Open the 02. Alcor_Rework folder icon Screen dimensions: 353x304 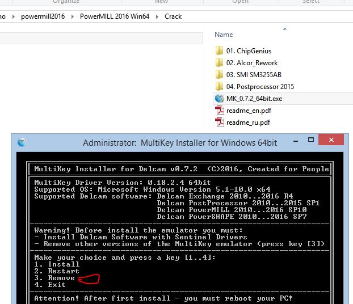tap(219, 62)
